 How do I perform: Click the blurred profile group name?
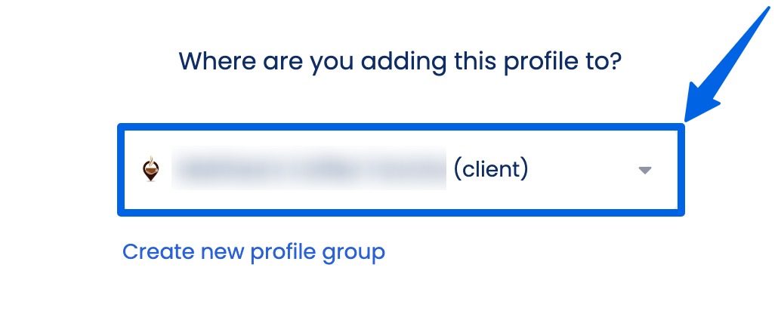[x=310, y=169]
